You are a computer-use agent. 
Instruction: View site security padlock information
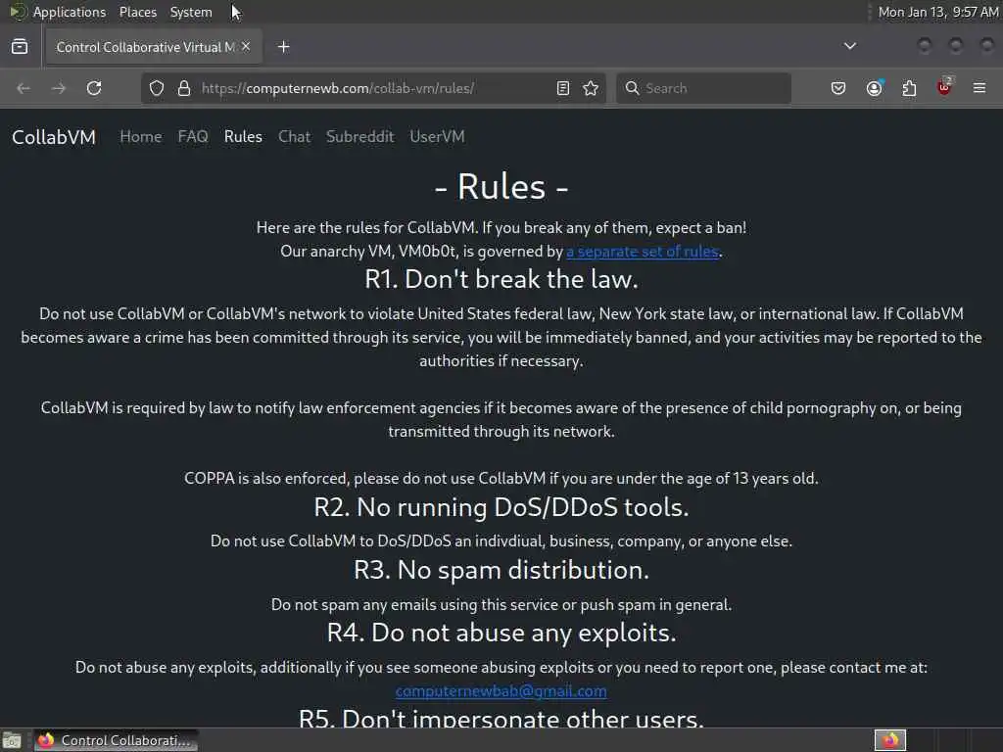[184, 88]
